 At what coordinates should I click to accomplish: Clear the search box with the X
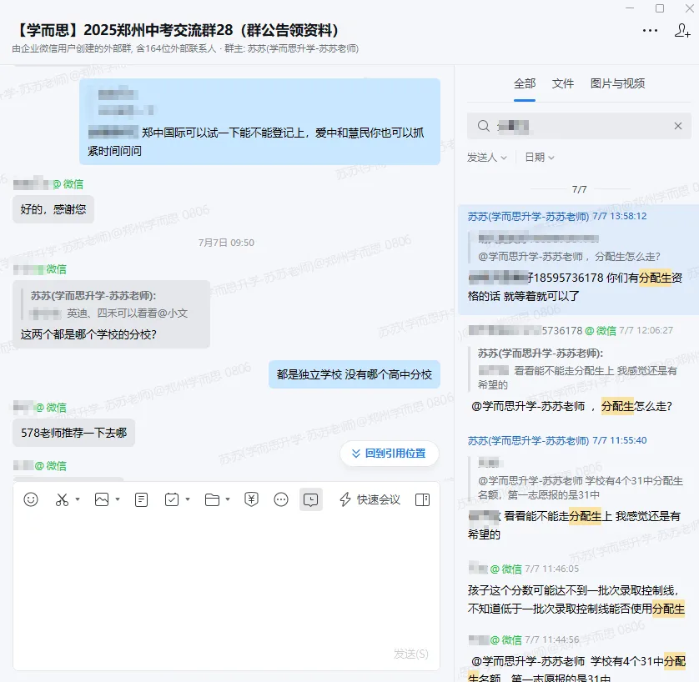[x=677, y=126]
